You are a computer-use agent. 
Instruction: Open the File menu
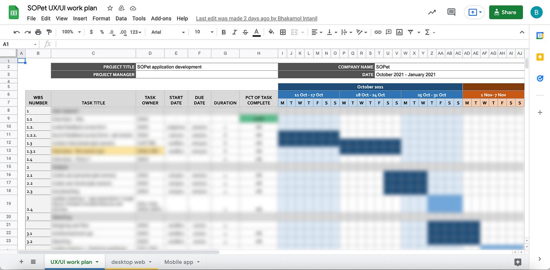click(31, 18)
